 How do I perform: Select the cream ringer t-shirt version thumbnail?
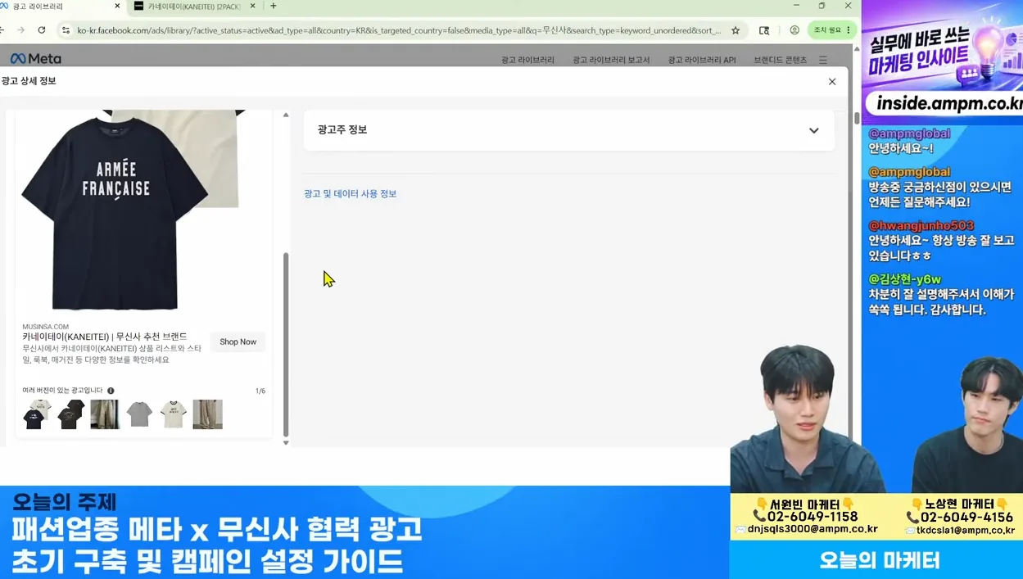click(x=173, y=414)
